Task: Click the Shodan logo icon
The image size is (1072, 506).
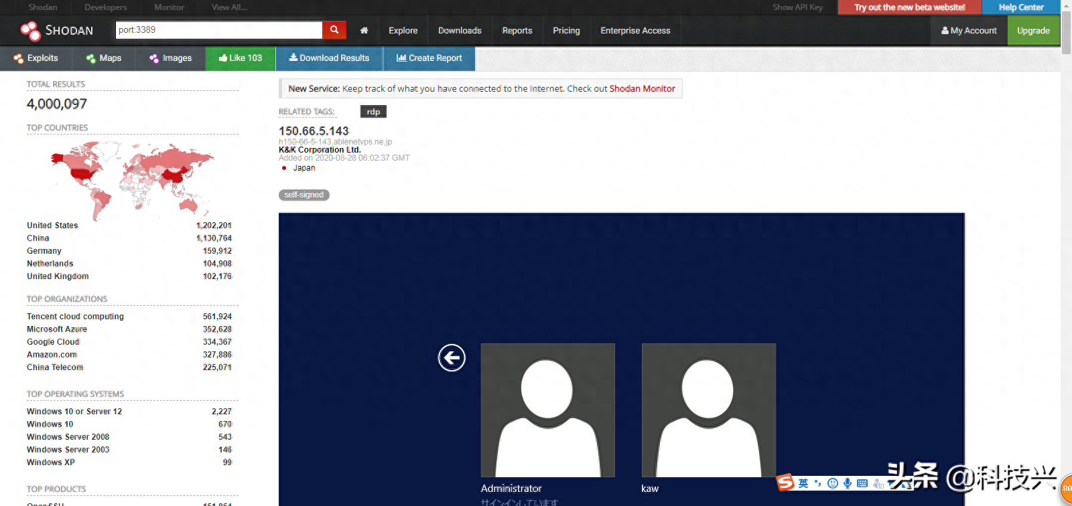Action: coord(30,31)
